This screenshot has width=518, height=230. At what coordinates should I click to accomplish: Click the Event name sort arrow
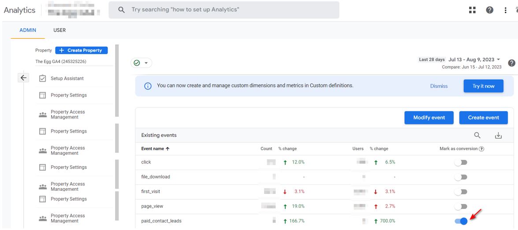point(168,149)
